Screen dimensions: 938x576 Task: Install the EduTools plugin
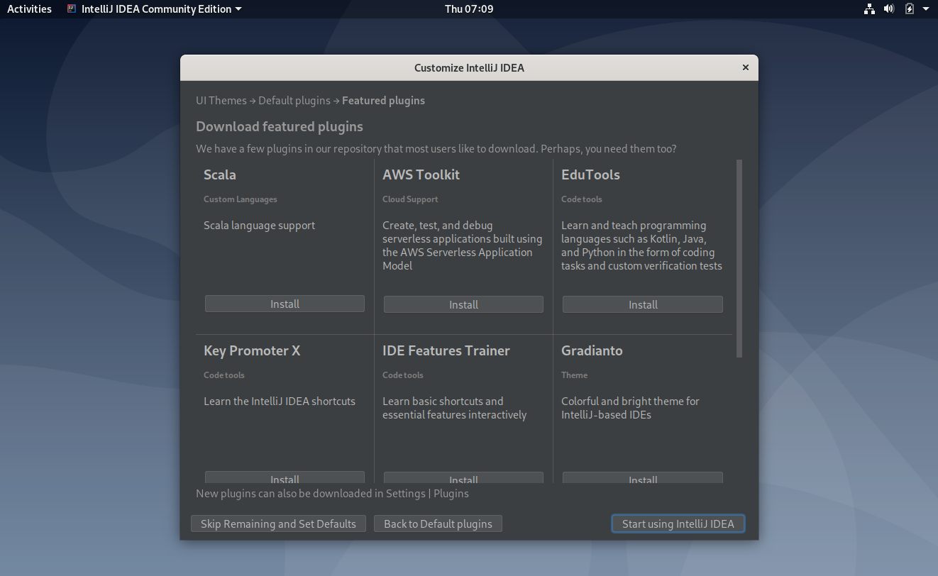[x=643, y=304]
